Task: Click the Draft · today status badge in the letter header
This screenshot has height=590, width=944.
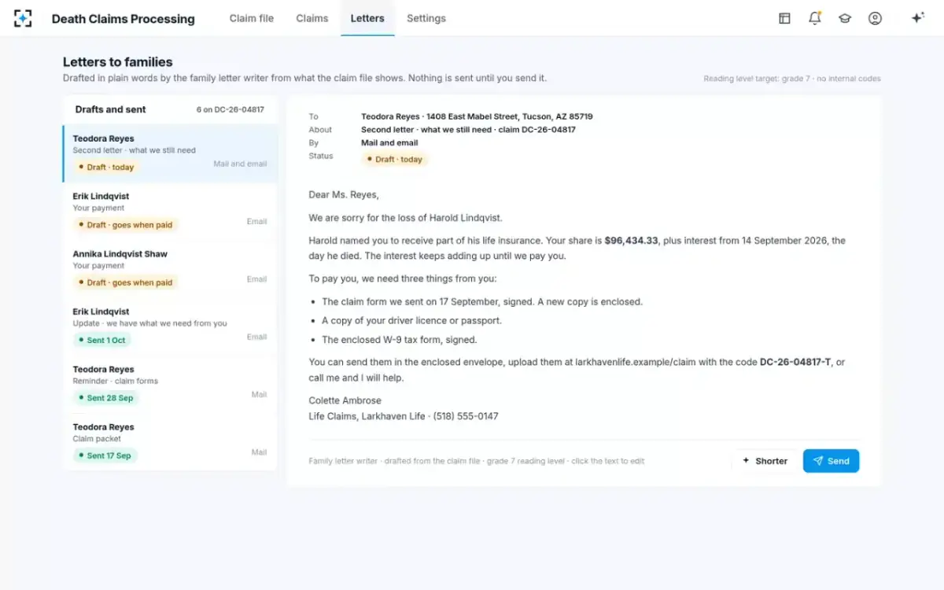Action: tap(395, 159)
